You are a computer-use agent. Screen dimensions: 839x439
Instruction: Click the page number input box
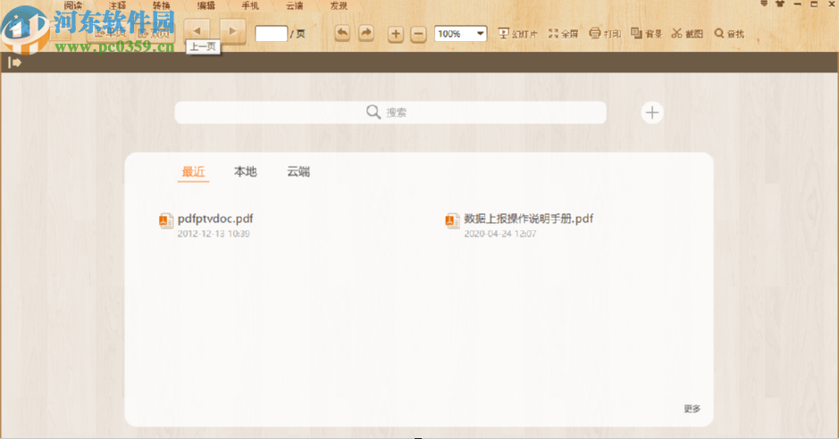pyautogui.click(x=272, y=34)
